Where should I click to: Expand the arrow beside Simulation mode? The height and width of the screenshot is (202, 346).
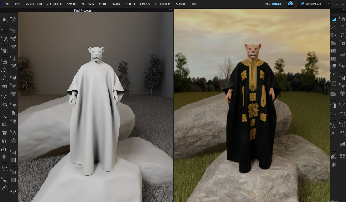coord(328,4)
